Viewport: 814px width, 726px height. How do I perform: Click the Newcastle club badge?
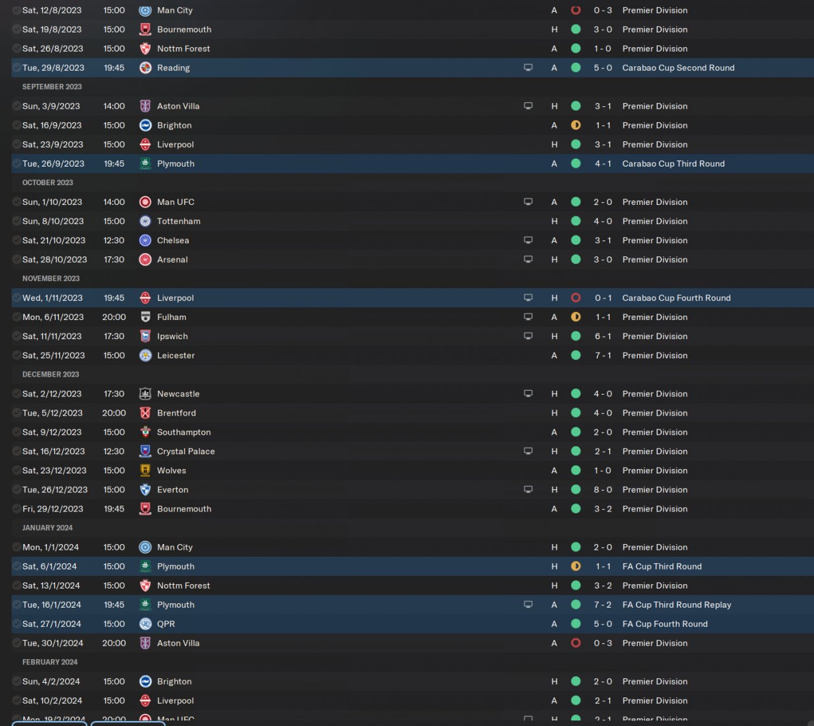pos(145,394)
